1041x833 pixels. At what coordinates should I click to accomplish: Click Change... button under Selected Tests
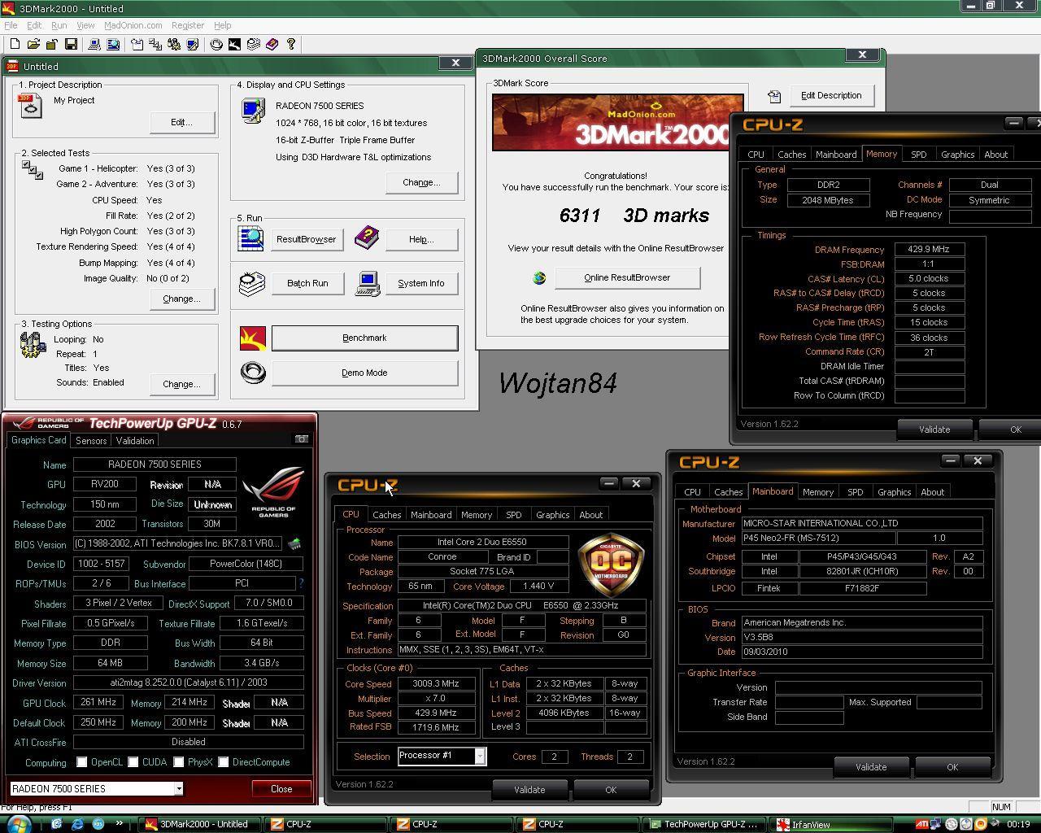pos(181,299)
